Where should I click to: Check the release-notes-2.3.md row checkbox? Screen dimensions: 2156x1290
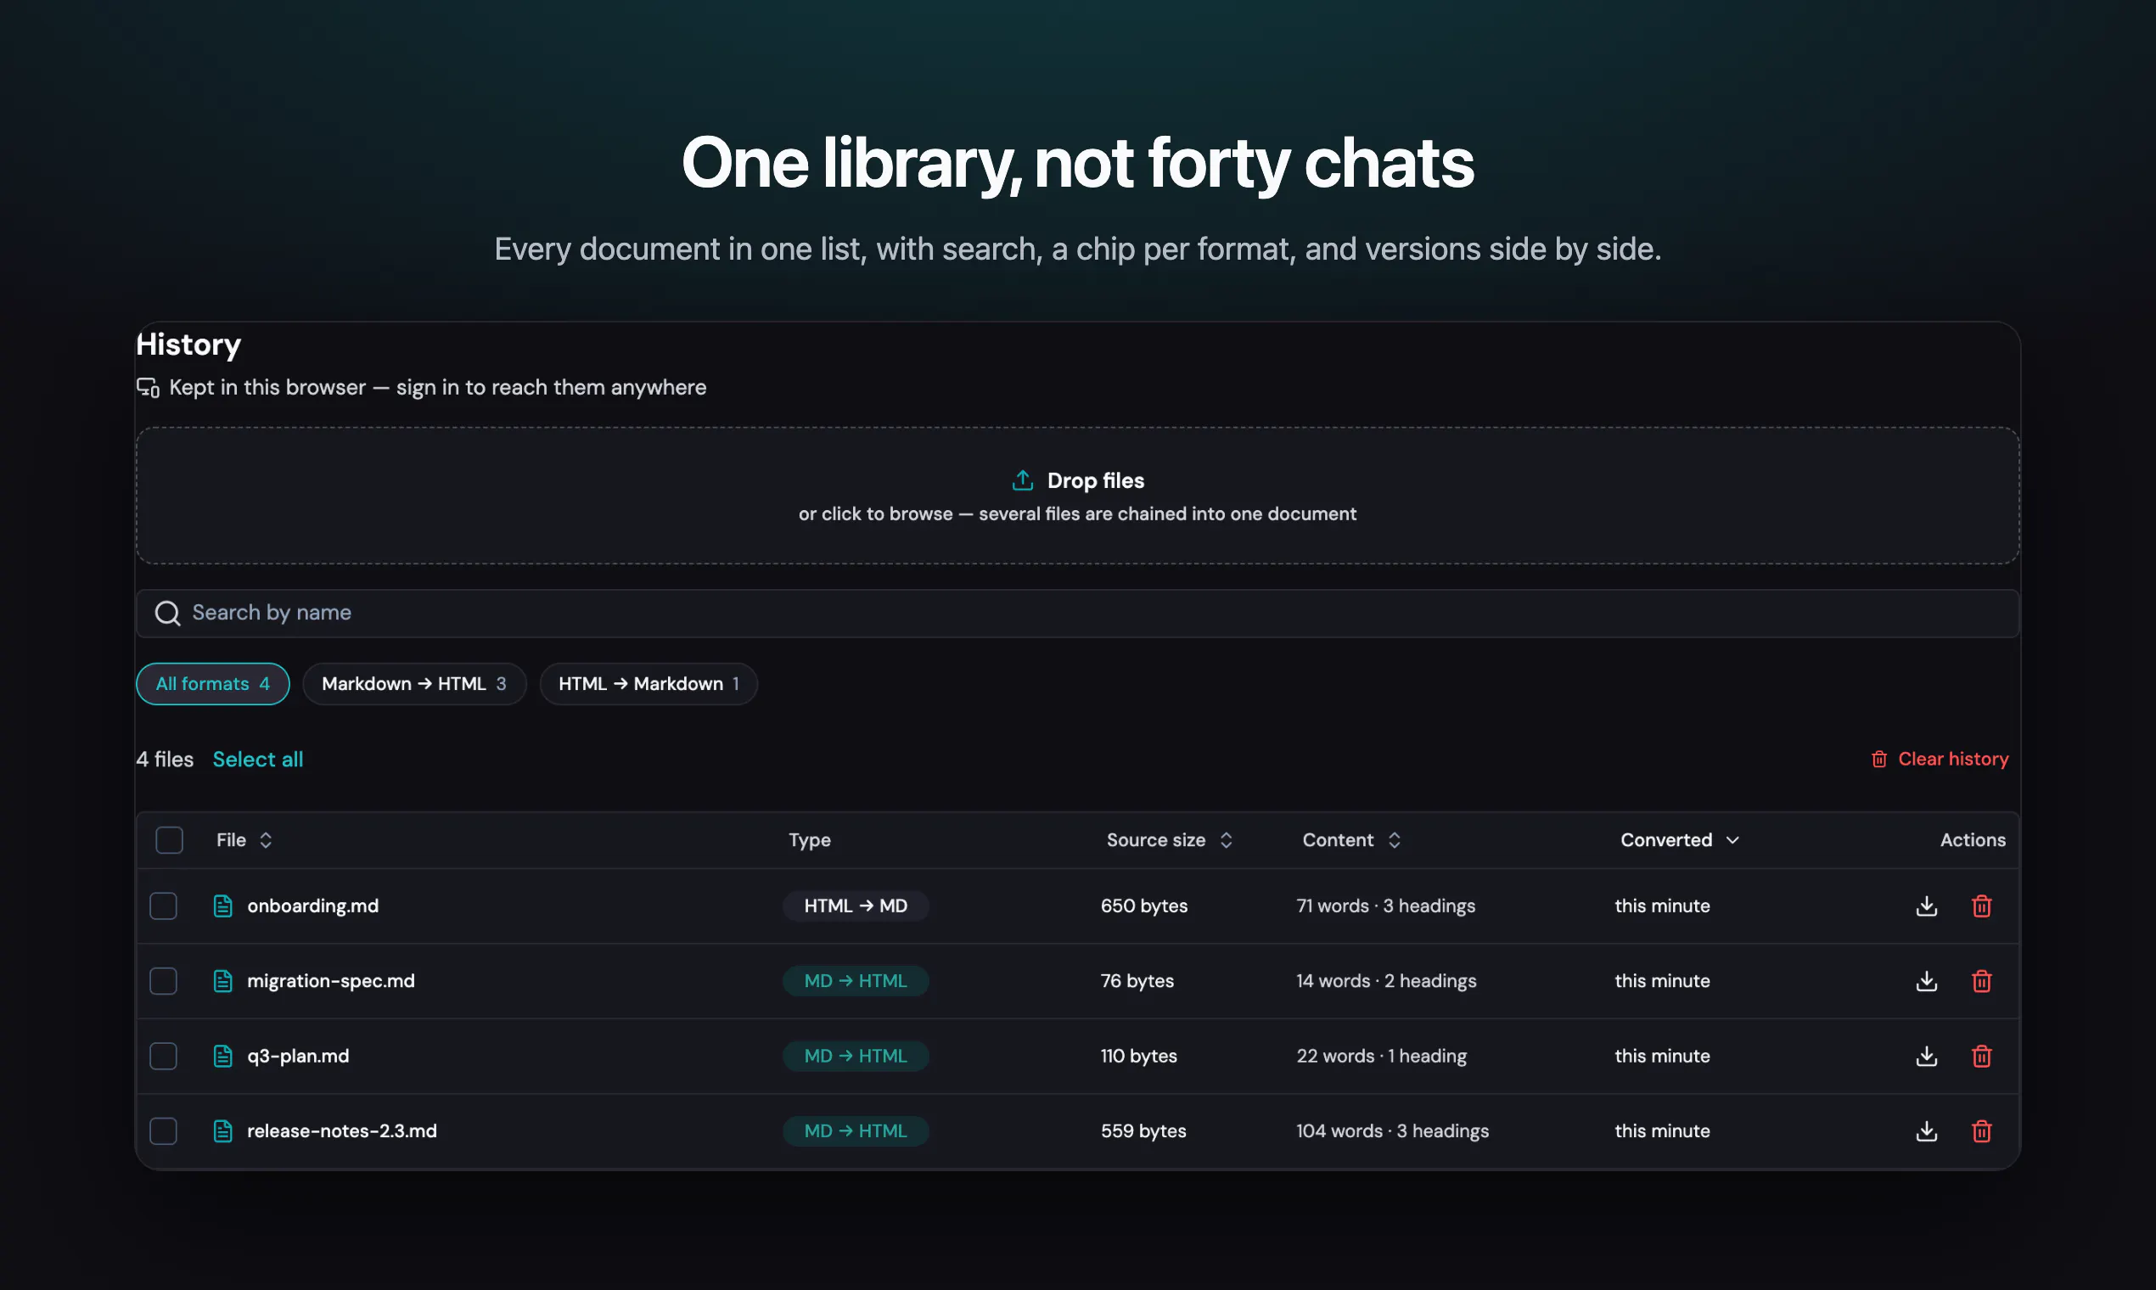point(164,1131)
